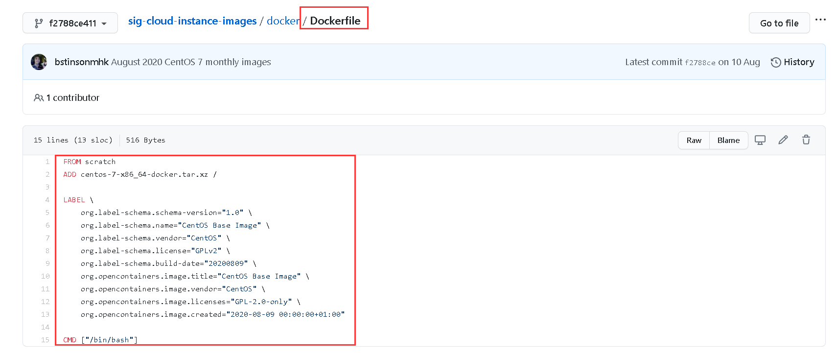Click the 'on 10 Aug' commit date

pyautogui.click(x=739, y=62)
